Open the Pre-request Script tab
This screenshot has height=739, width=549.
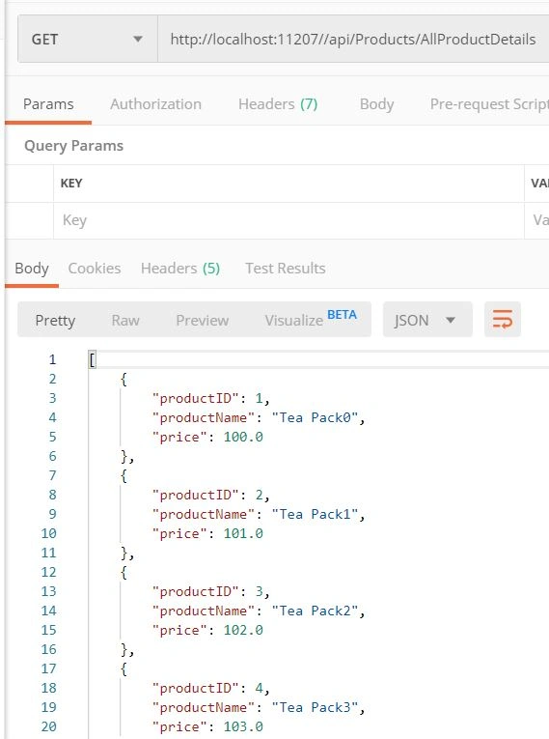(489, 104)
